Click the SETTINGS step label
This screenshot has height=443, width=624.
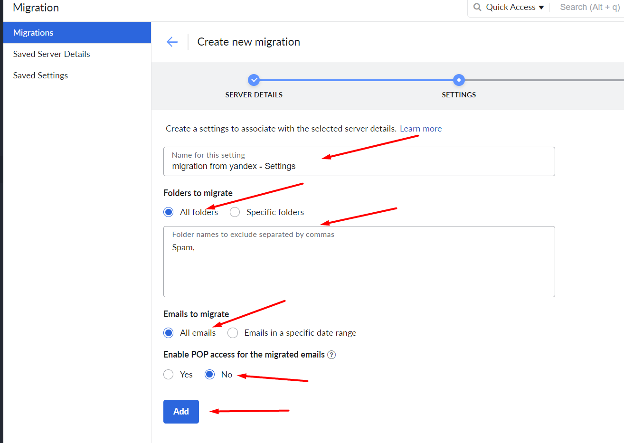tap(459, 95)
